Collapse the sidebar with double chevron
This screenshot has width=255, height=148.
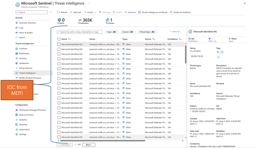51,12
